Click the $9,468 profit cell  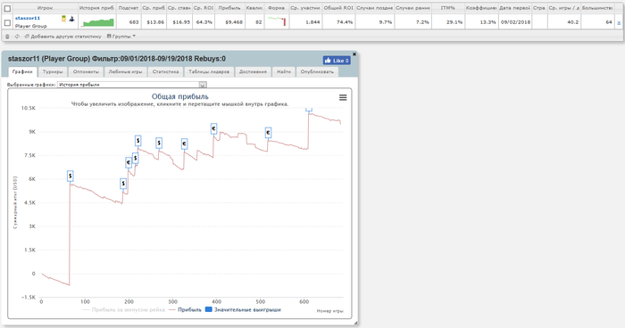229,22
